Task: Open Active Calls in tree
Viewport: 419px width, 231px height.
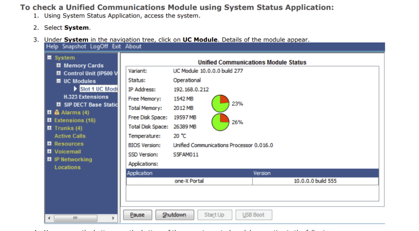Action: 70,136
